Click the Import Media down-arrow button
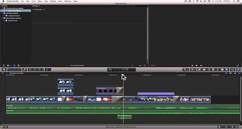Screen dimensions: 242x129 pyautogui.click(x=4, y=70)
